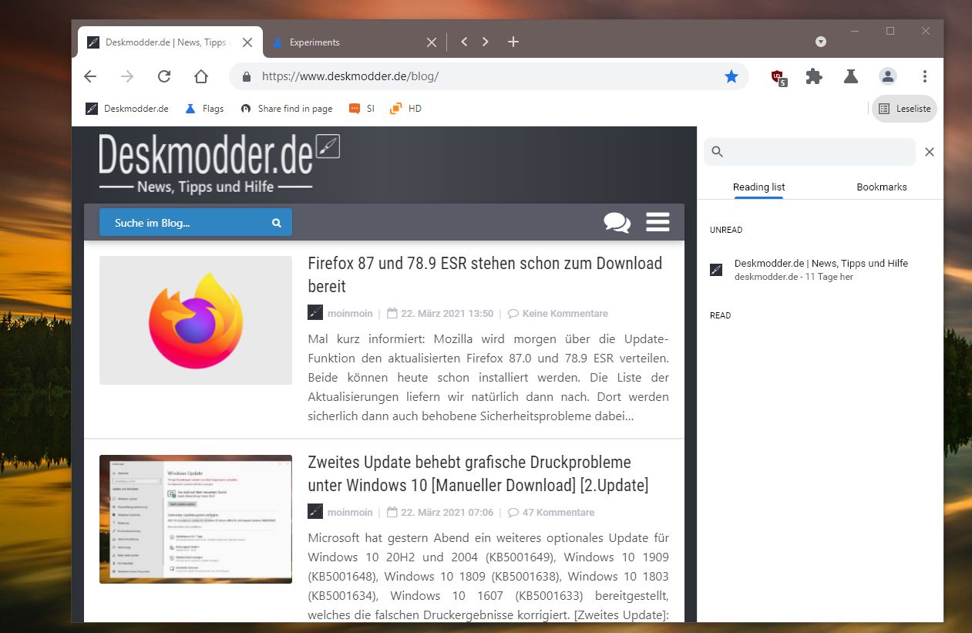Click the READ section heading
972x633 pixels.
point(721,315)
